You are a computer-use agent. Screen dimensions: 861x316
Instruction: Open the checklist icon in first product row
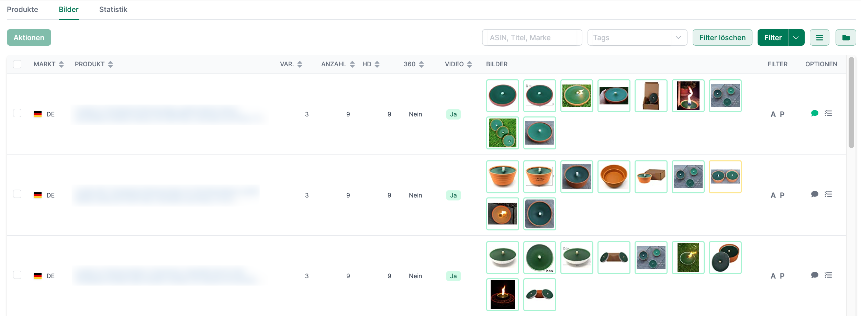click(x=828, y=113)
